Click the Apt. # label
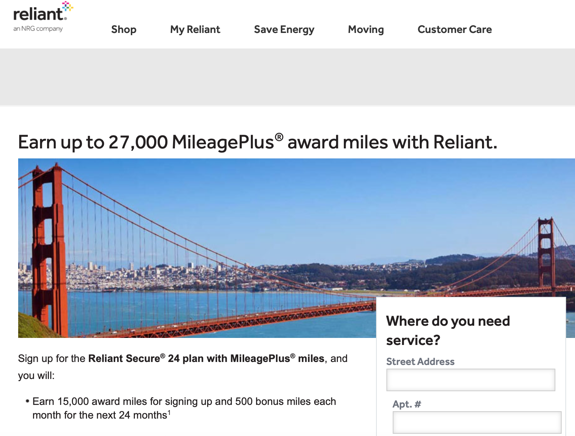 click(x=406, y=404)
